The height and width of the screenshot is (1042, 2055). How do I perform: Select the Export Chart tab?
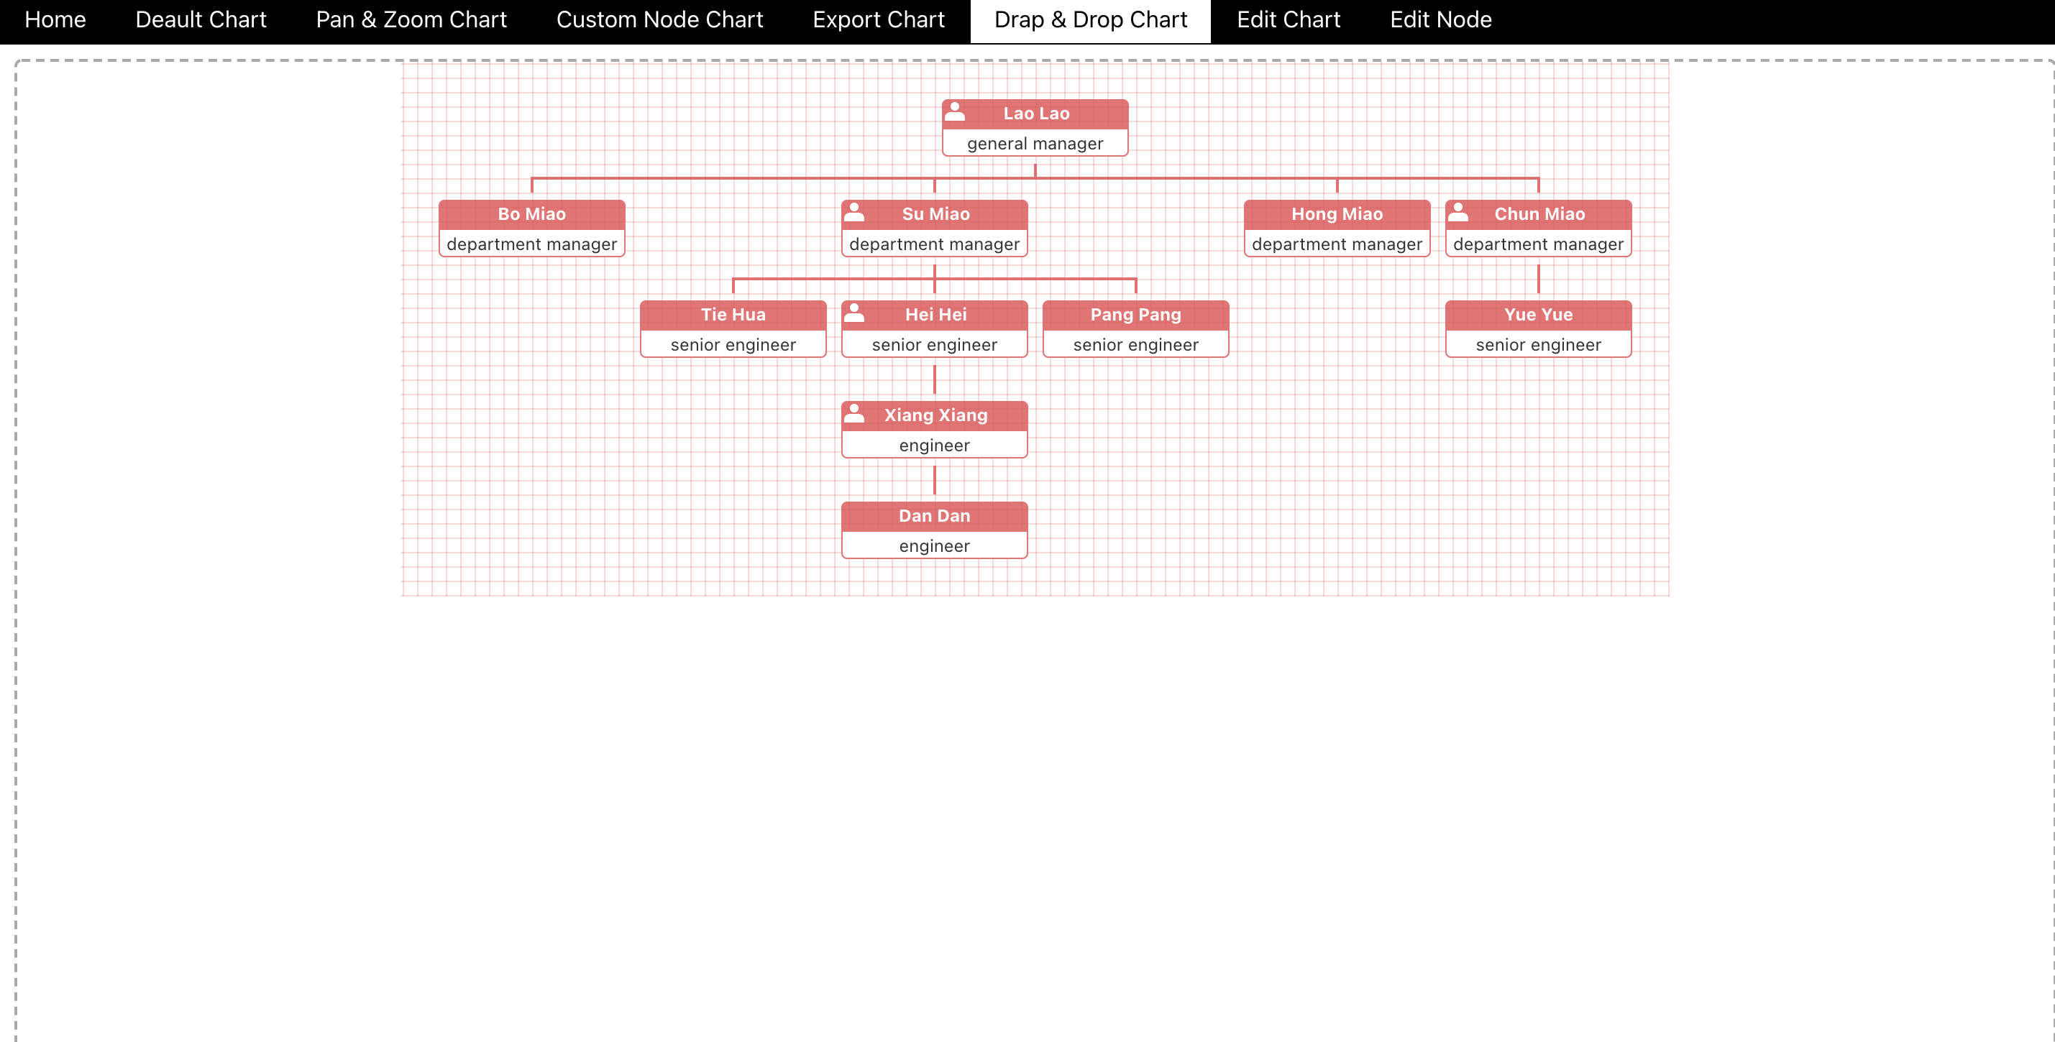point(879,20)
